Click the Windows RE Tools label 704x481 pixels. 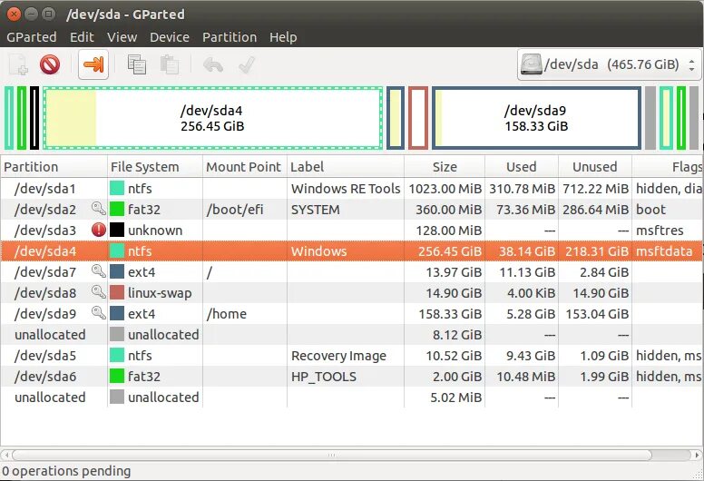pos(346,189)
